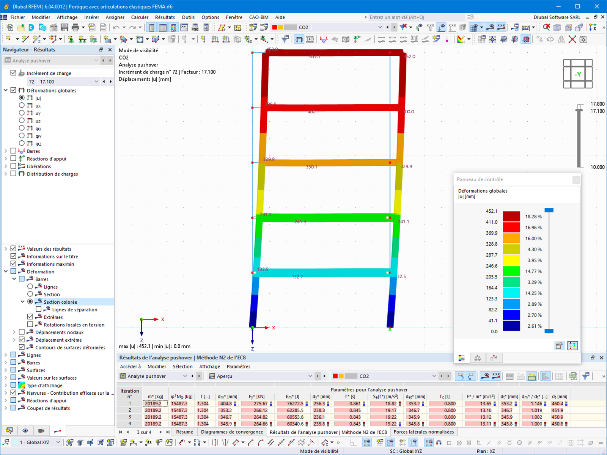This screenshot has width=607, height=455.
Task: Click the nodal support icon
Action: (71, 39)
